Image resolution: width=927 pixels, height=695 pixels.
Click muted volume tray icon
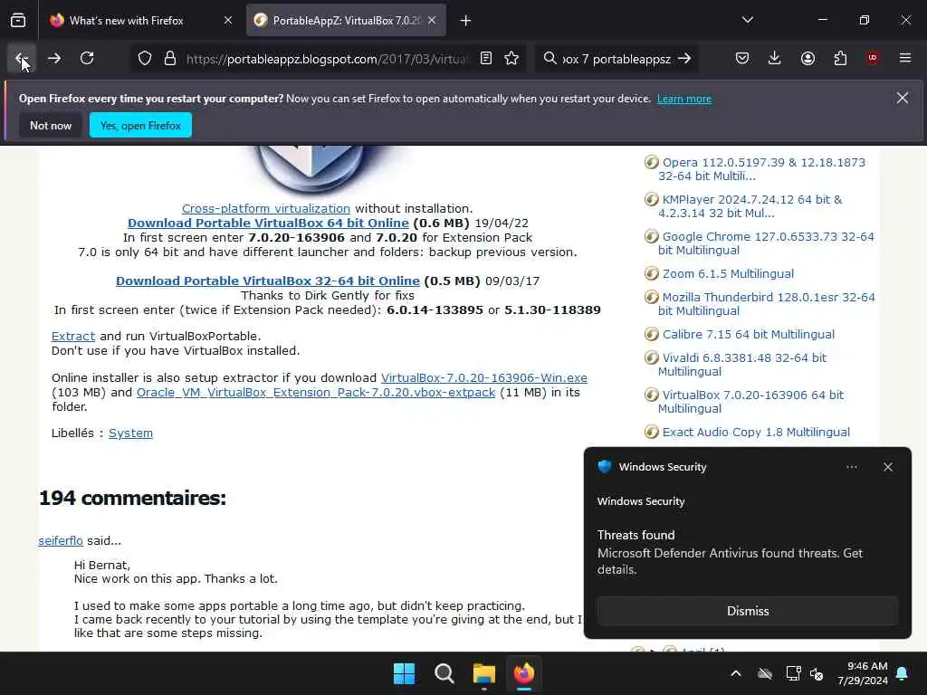(x=817, y=673)
